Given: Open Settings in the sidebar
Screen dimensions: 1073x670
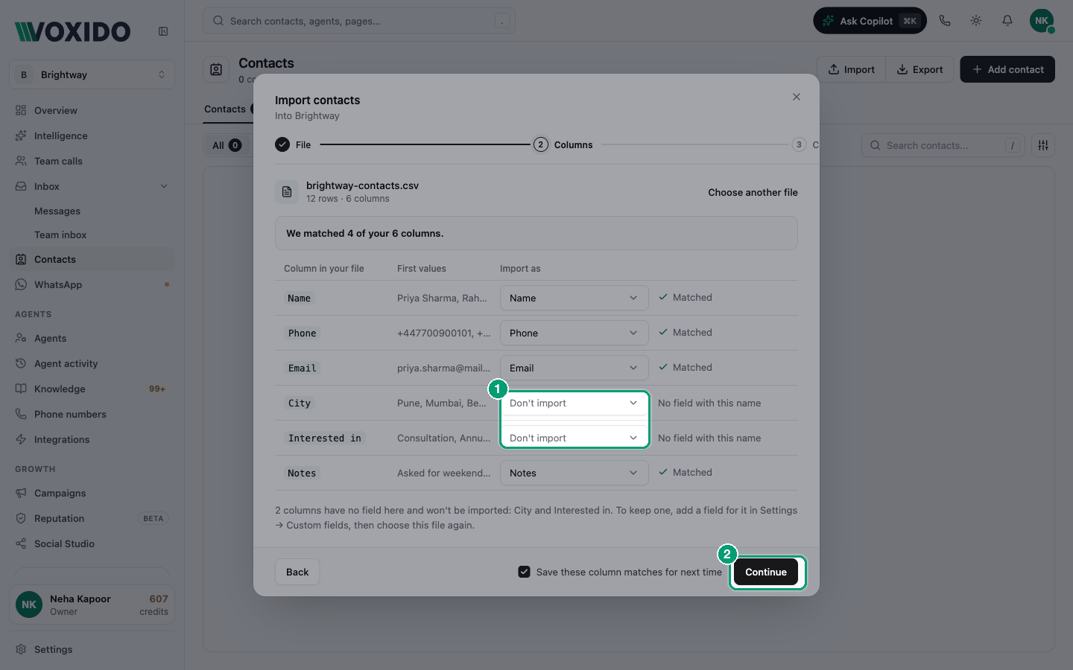Looking at the screenshot, I should (x=92, y=649).
